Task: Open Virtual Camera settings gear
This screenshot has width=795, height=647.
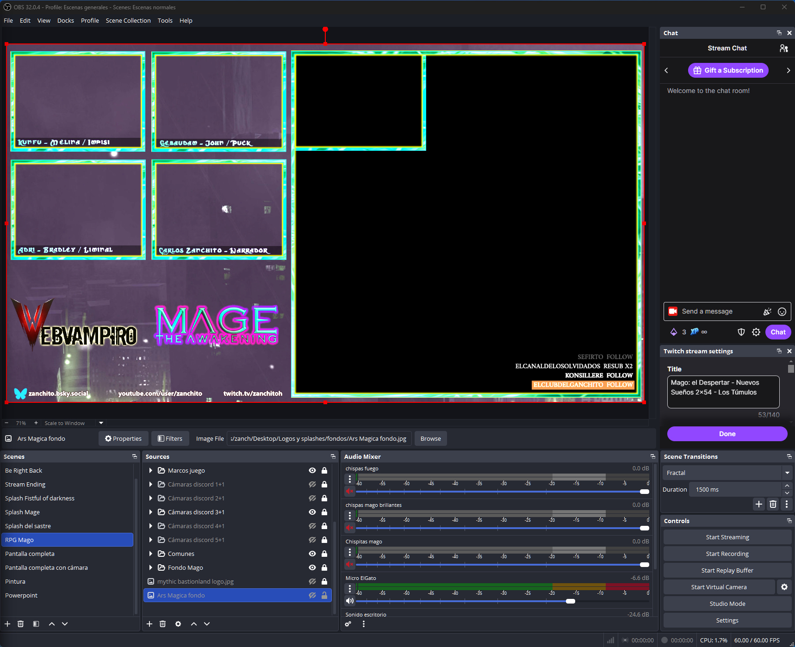Action: pos(784,587)
